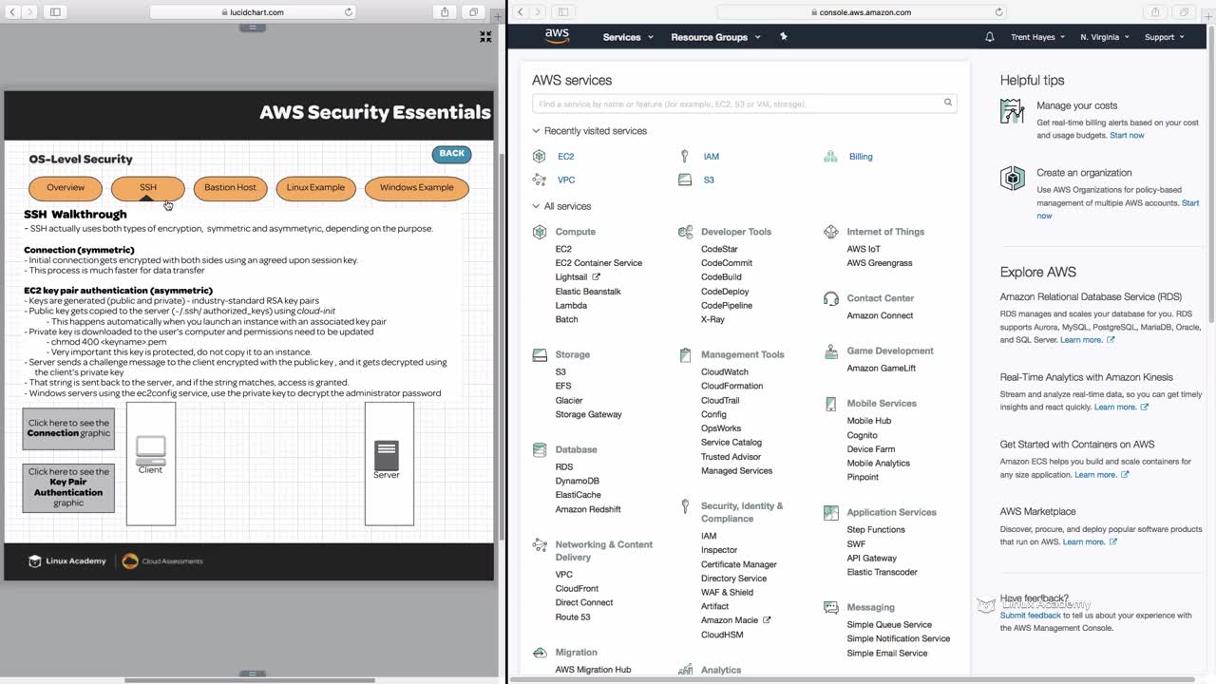This screenshot has height=684, width=1216.
Task: Open the Trusted Advisor service link
Action: 731,457
